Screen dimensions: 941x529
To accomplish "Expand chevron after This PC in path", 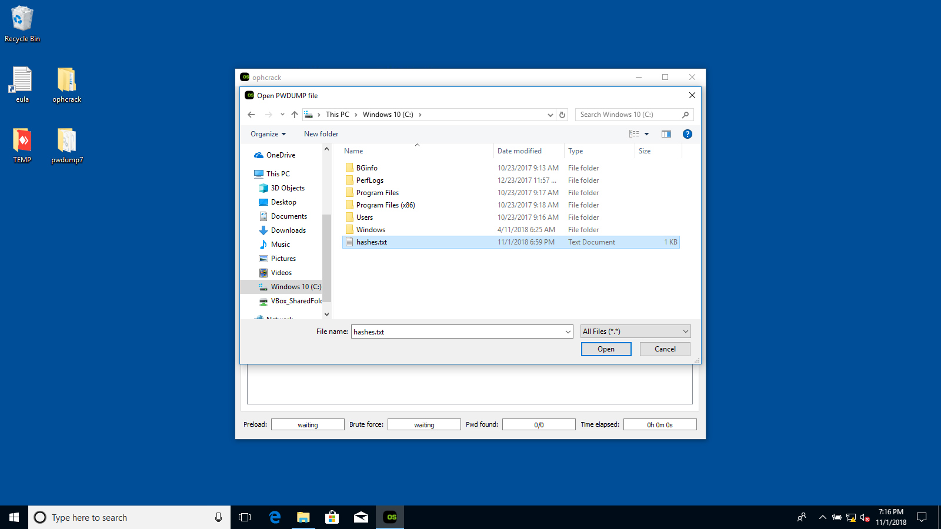I will pos(356,115).
